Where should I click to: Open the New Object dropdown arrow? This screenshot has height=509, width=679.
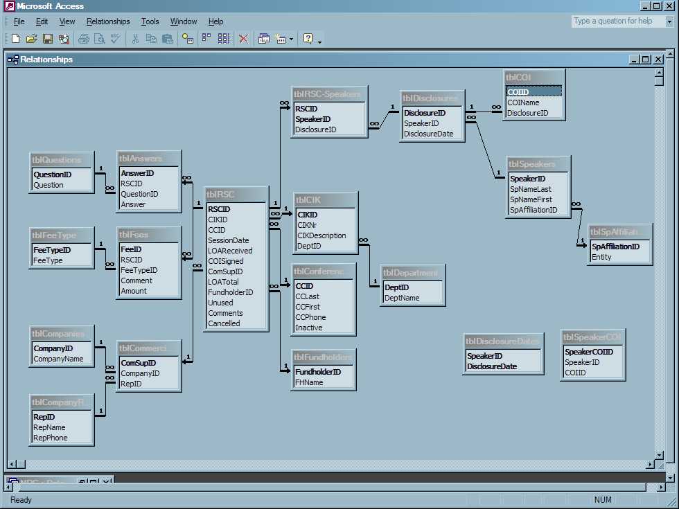(291, 39)
